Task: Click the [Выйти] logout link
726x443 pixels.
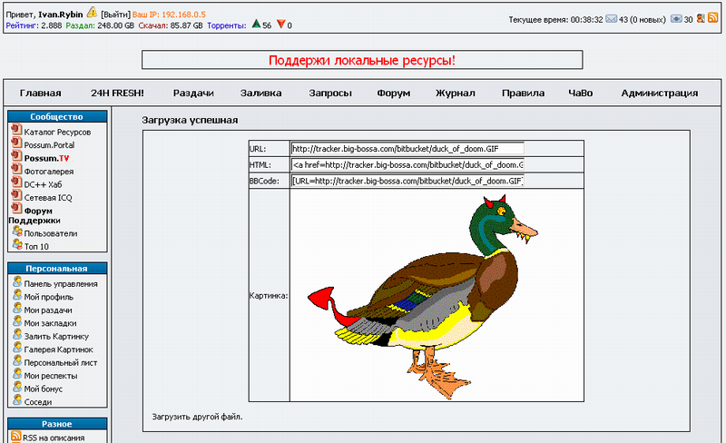Action: [116, 15]
